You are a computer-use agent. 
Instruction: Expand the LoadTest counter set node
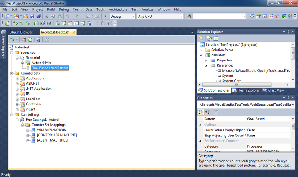[x=17, y=99]
